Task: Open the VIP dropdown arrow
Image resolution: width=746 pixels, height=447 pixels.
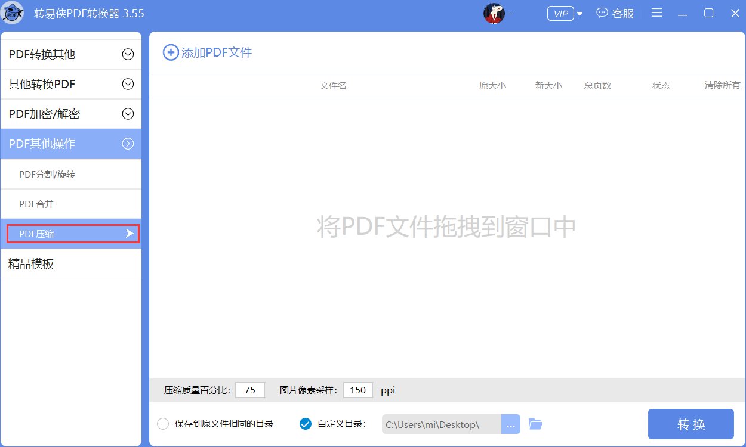Action: point(579,13)
